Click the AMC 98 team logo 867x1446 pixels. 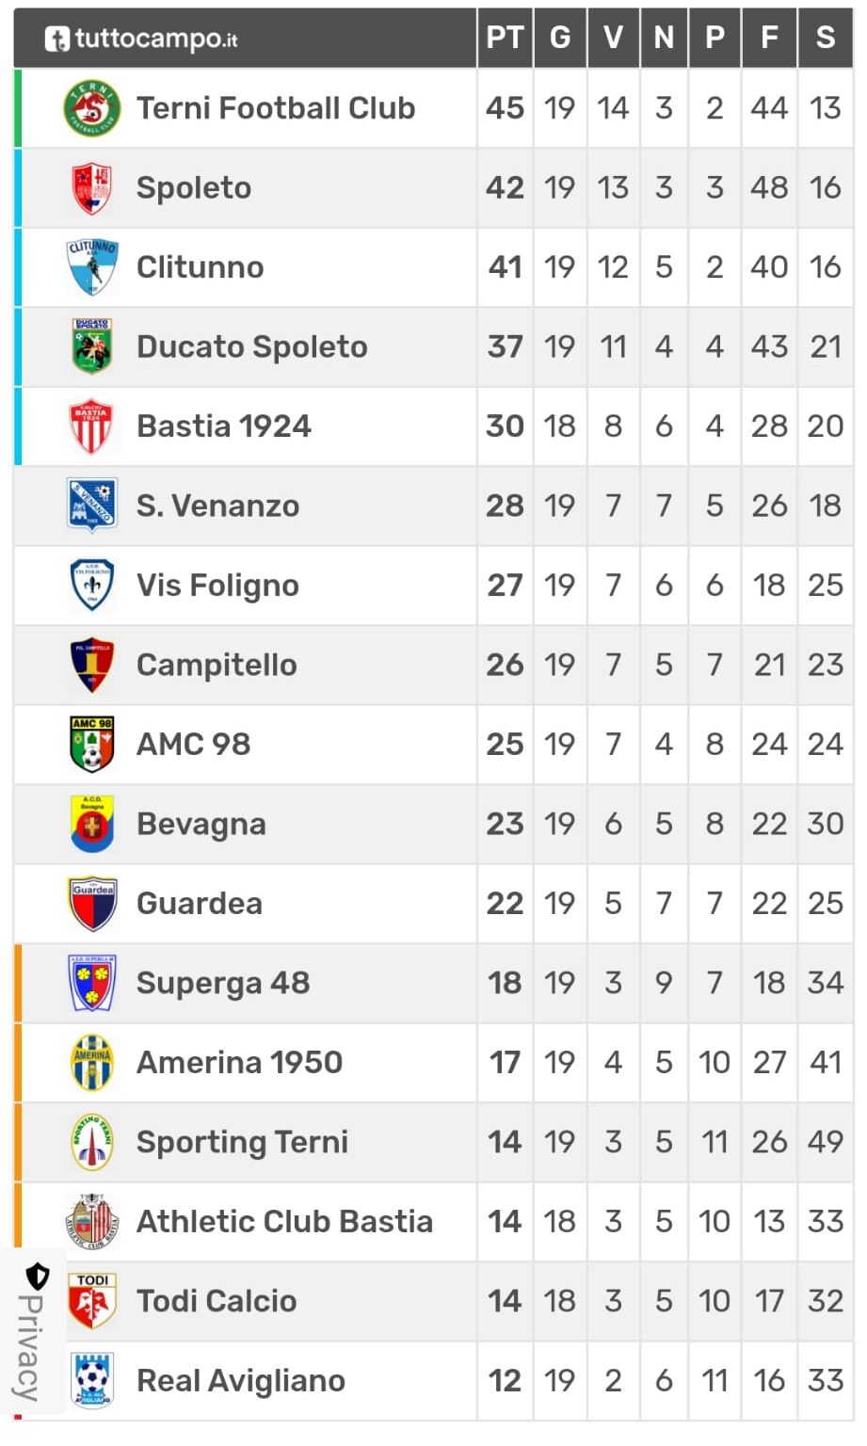[x=91, y=744]
